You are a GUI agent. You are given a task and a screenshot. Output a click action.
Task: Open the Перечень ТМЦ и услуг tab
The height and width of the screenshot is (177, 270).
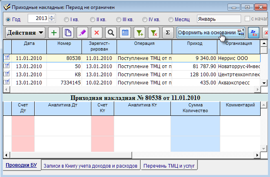click(x=169, y=166)
